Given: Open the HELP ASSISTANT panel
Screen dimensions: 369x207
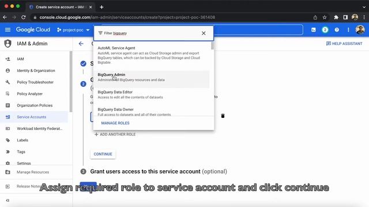Looking at the screenshot, I should [x=344, y=44].
